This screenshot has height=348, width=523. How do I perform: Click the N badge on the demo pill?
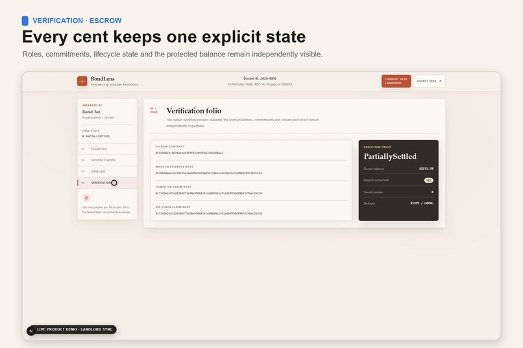31,331
